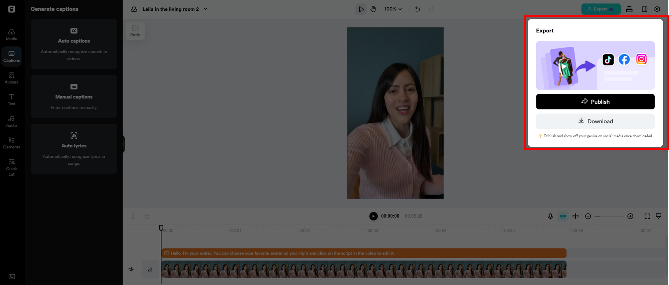
Task: Choose Manual captions option
Action: 74,97
